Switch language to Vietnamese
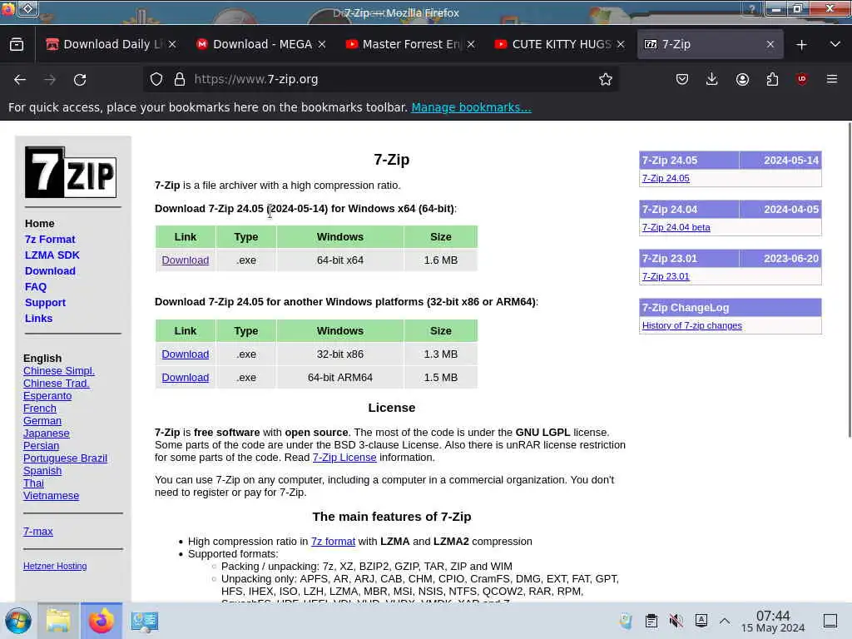The image size is (852, 639). (51, 496)
